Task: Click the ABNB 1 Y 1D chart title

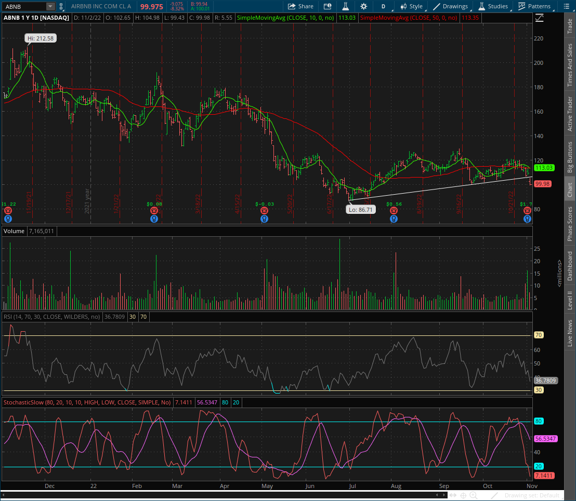Action: click(x=36, y=18)
